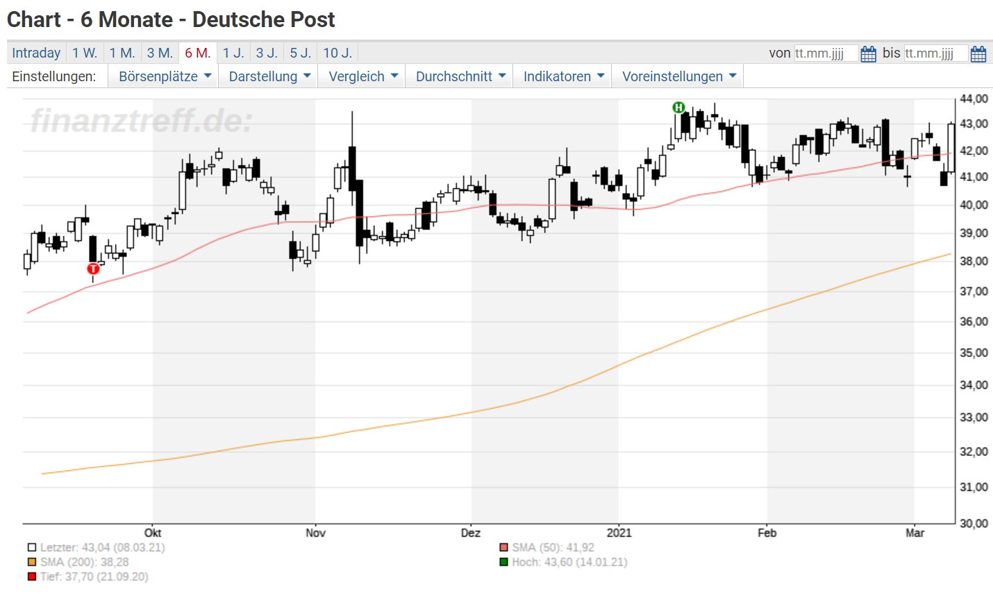Switch to Intraday time range
This screenshot has height=599, width=993.
(36, 53)
